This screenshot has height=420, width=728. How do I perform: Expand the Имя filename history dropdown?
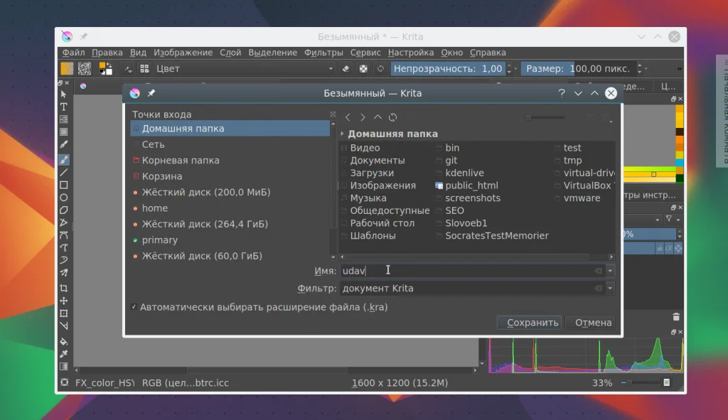click(610, 271)
